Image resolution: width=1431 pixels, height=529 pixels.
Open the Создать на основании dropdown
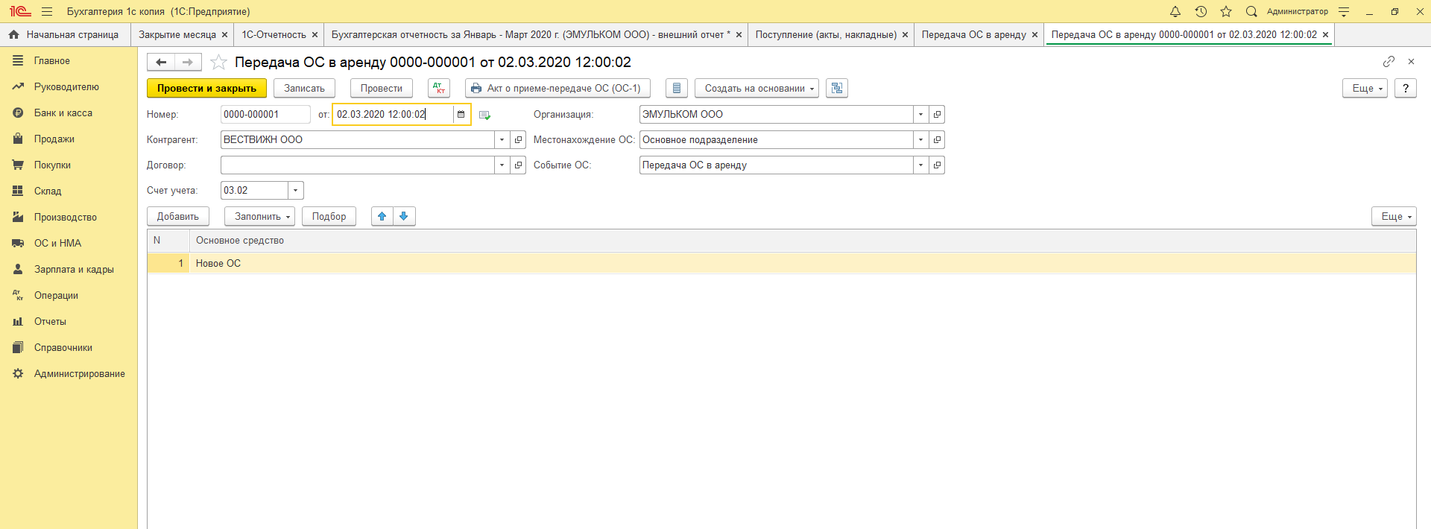point(756,88)
